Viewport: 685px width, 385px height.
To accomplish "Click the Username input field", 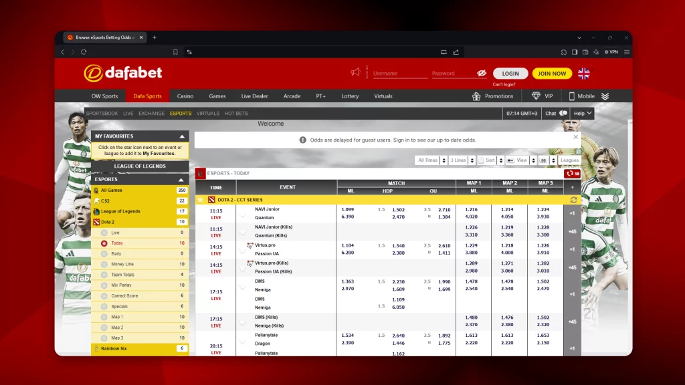I will pos(399,74).
